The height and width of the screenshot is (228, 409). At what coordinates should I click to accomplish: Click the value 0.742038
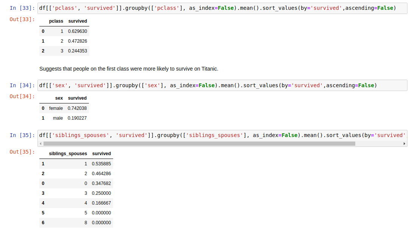point(77,108)
